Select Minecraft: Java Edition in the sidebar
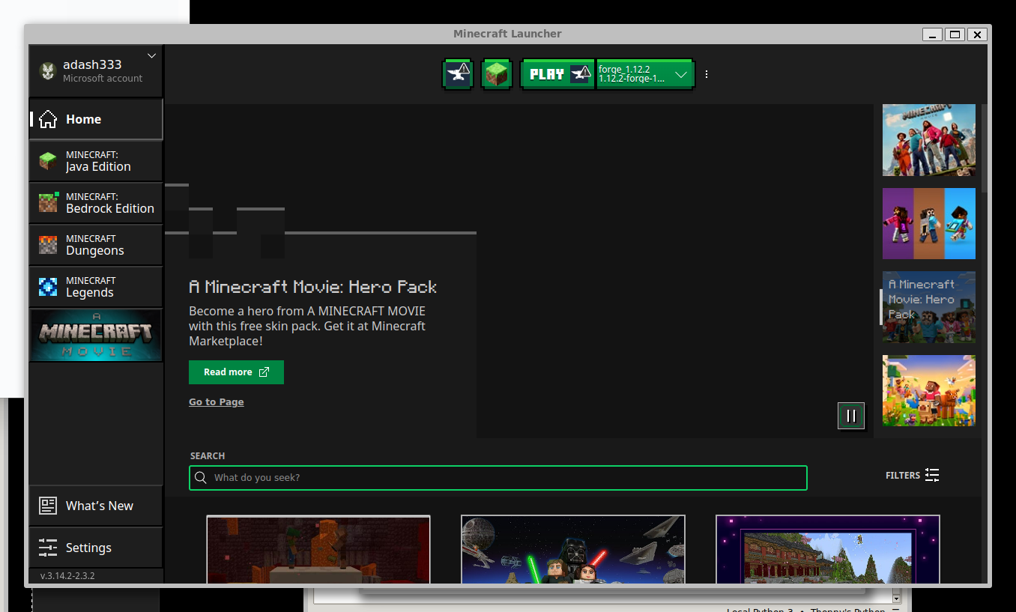The image size is (1016, 612). pos(96,161)
